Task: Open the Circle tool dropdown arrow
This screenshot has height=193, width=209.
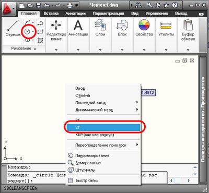Action: [33, 32]
